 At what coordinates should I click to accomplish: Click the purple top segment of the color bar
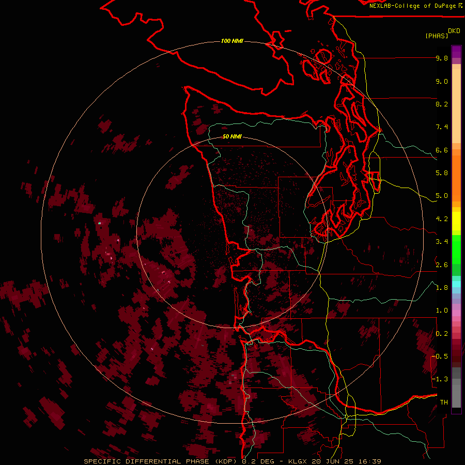point(456,52)
